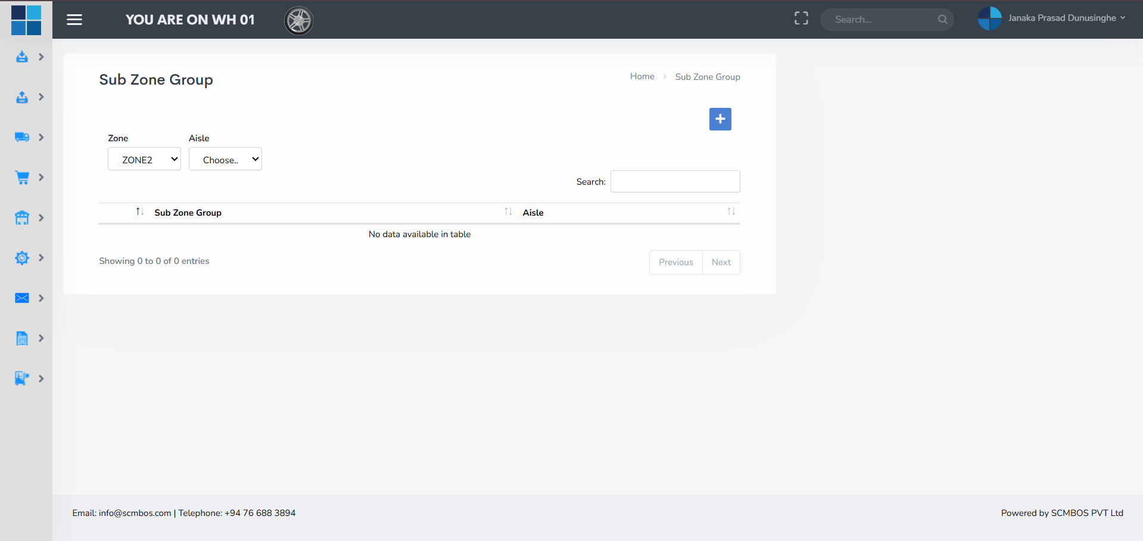Click the blue plus add button
The image size is (1143, 541).
(720, 119)
